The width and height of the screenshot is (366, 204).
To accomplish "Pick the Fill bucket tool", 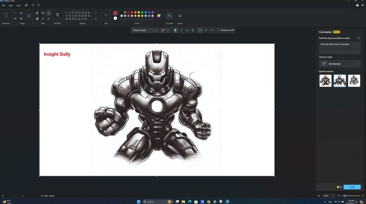I will (x=43, y=13).
